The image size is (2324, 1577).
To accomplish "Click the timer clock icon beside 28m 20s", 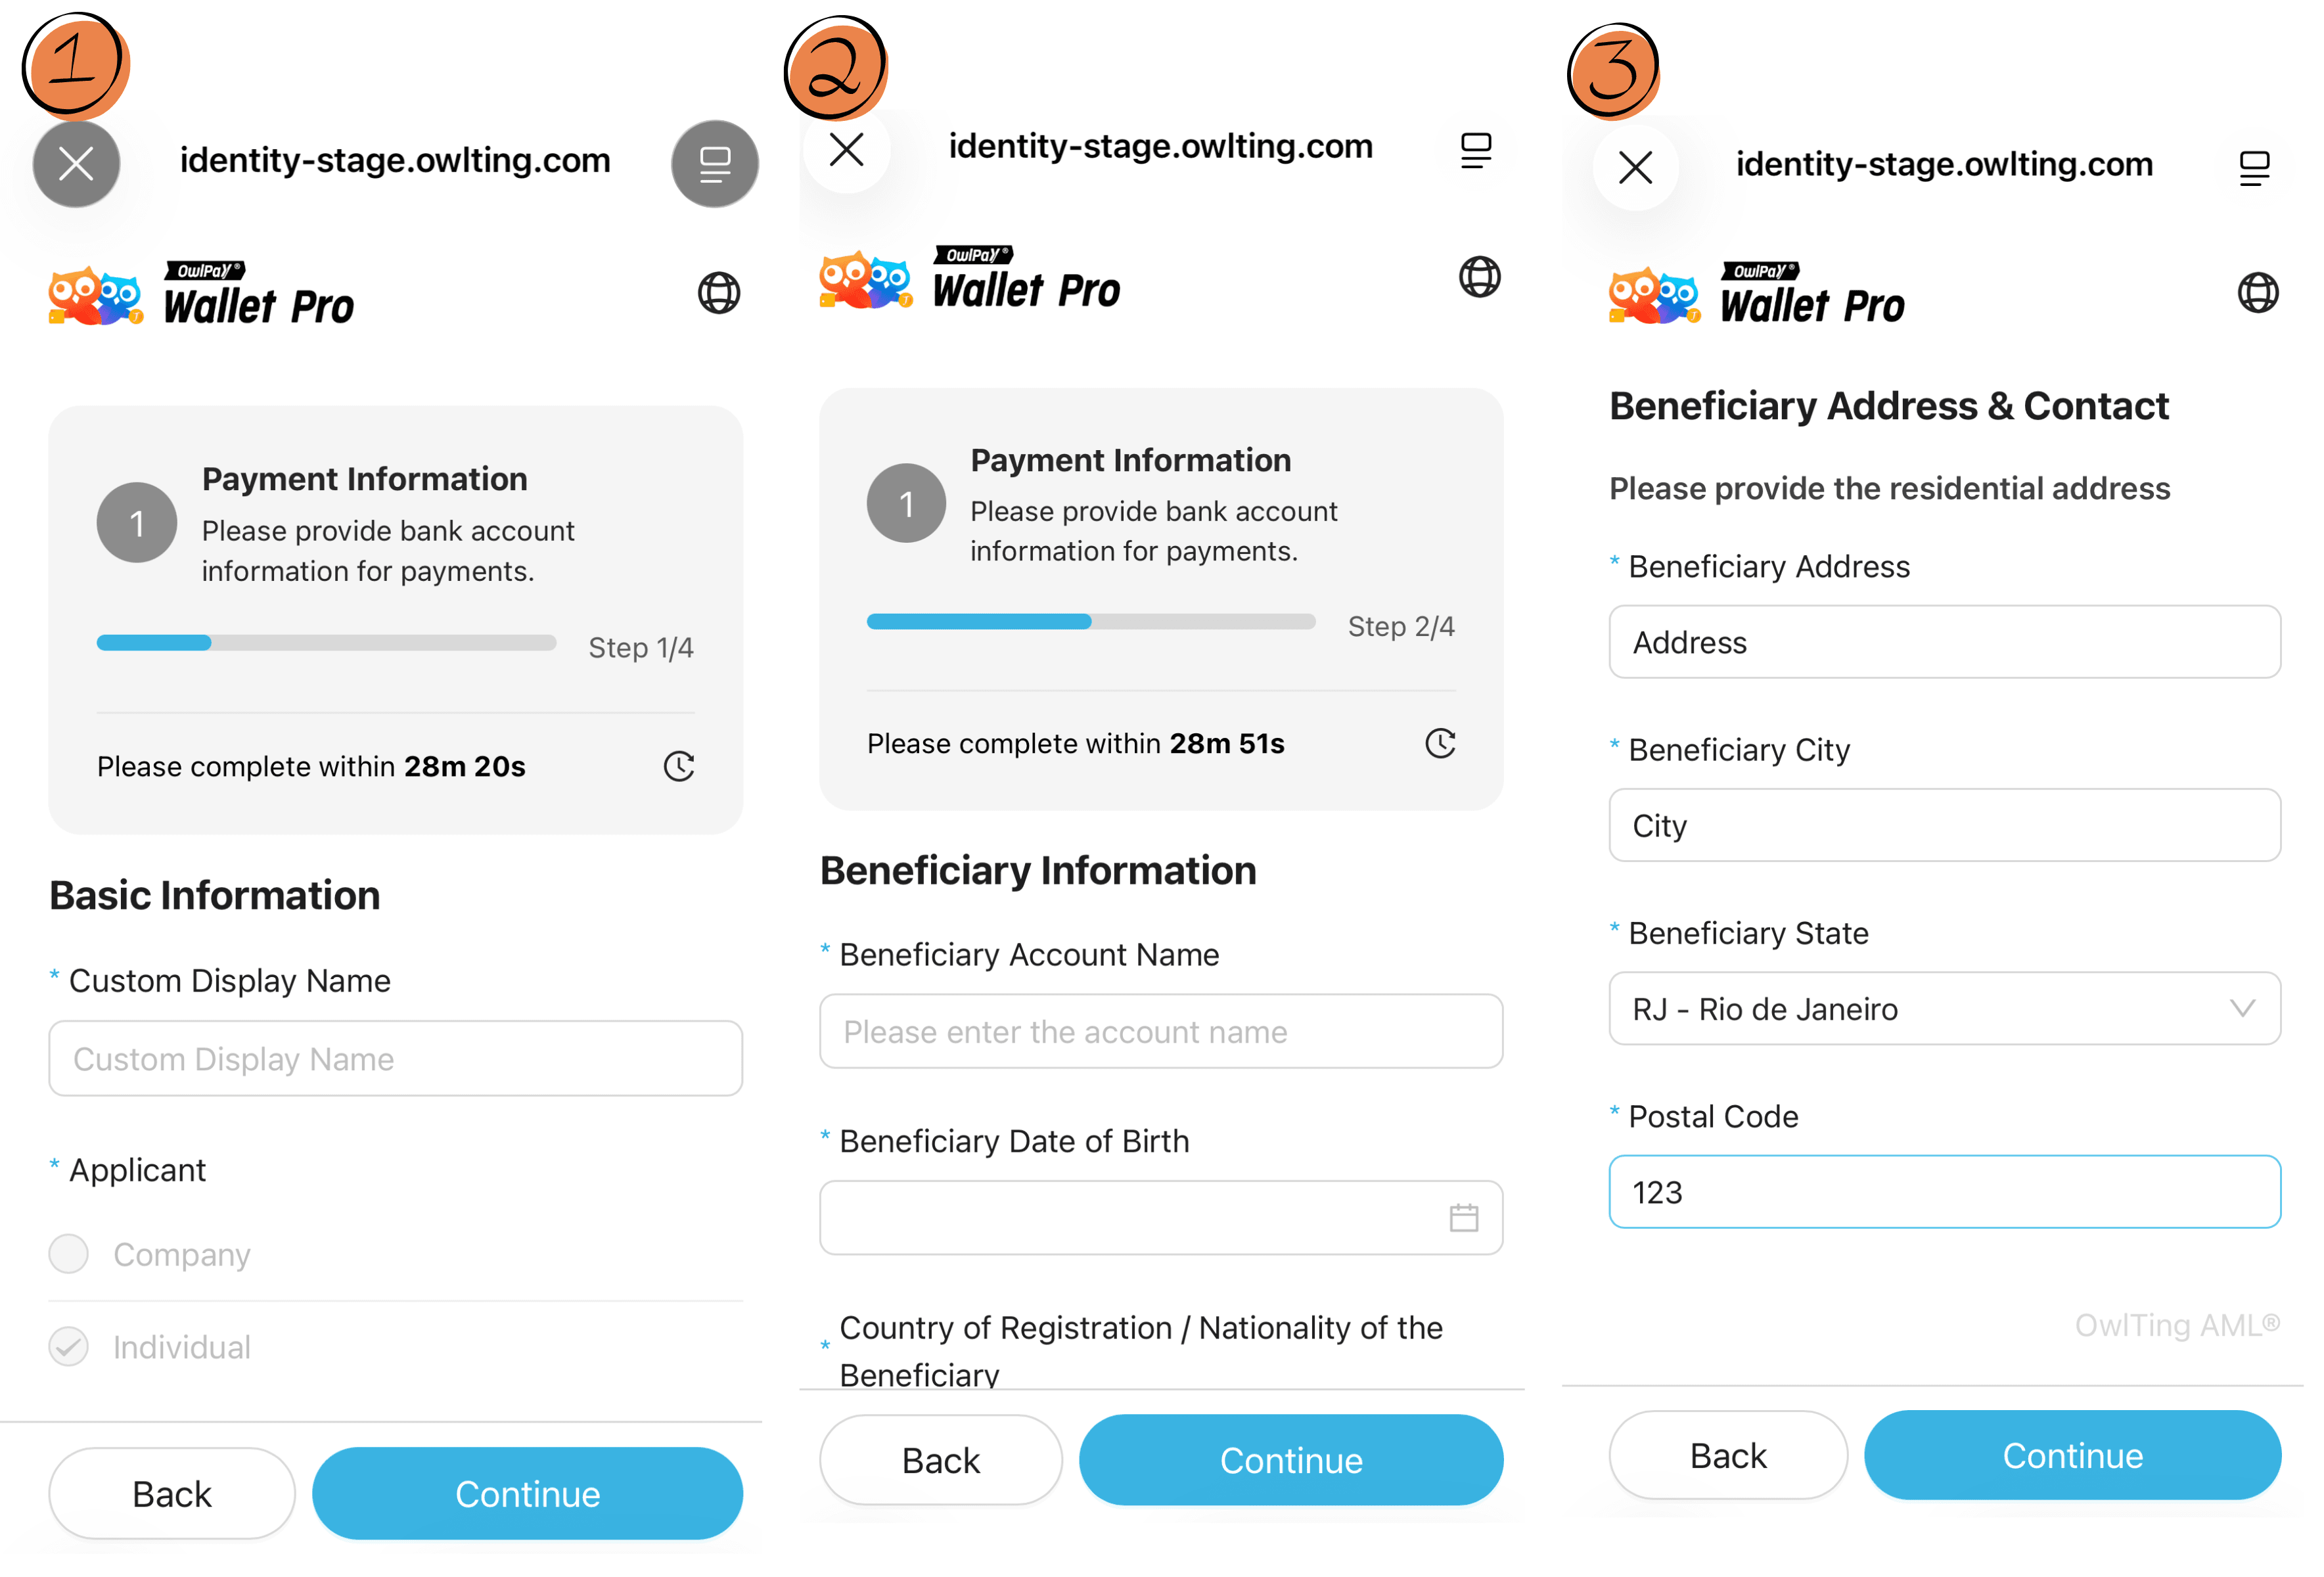I will tap(679, 766).
